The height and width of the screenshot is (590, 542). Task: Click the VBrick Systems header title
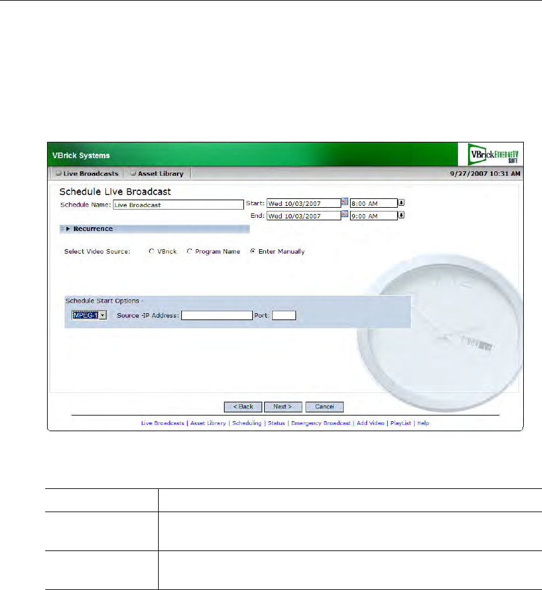tap(81, 156)
